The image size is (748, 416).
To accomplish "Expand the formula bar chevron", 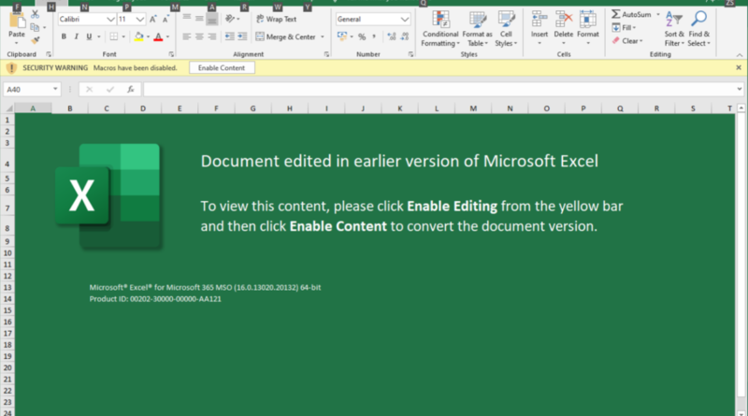I will 740,89.
